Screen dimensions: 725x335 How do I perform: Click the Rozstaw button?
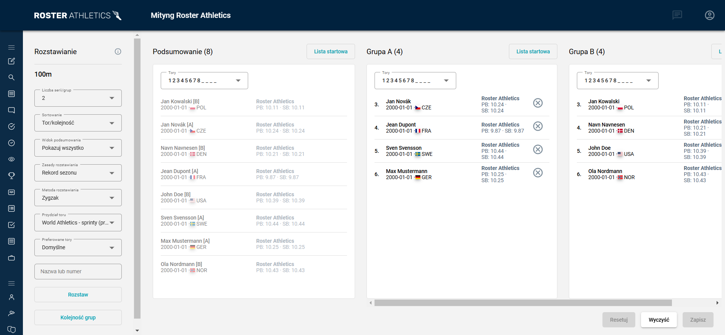click(78, 295)
